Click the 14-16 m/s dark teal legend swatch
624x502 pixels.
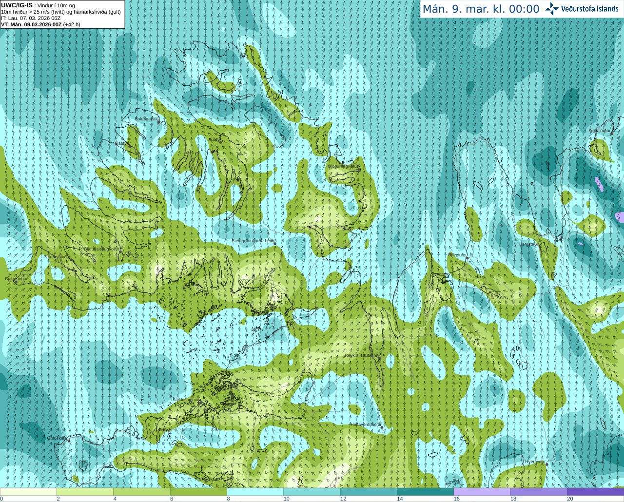(426, 492)
